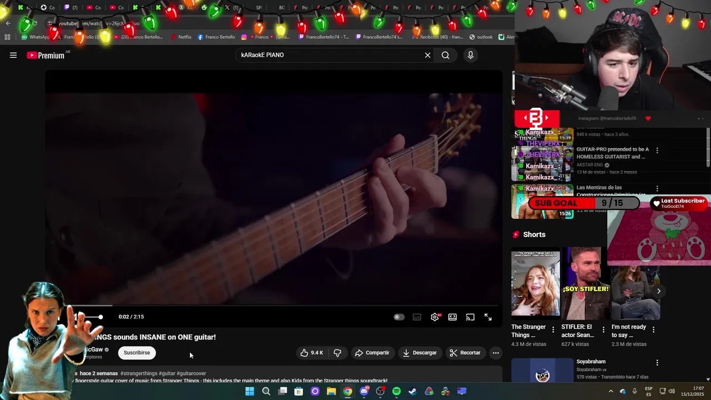Share the video via Compartir
The image size is (711, 400).
point(372,353)
